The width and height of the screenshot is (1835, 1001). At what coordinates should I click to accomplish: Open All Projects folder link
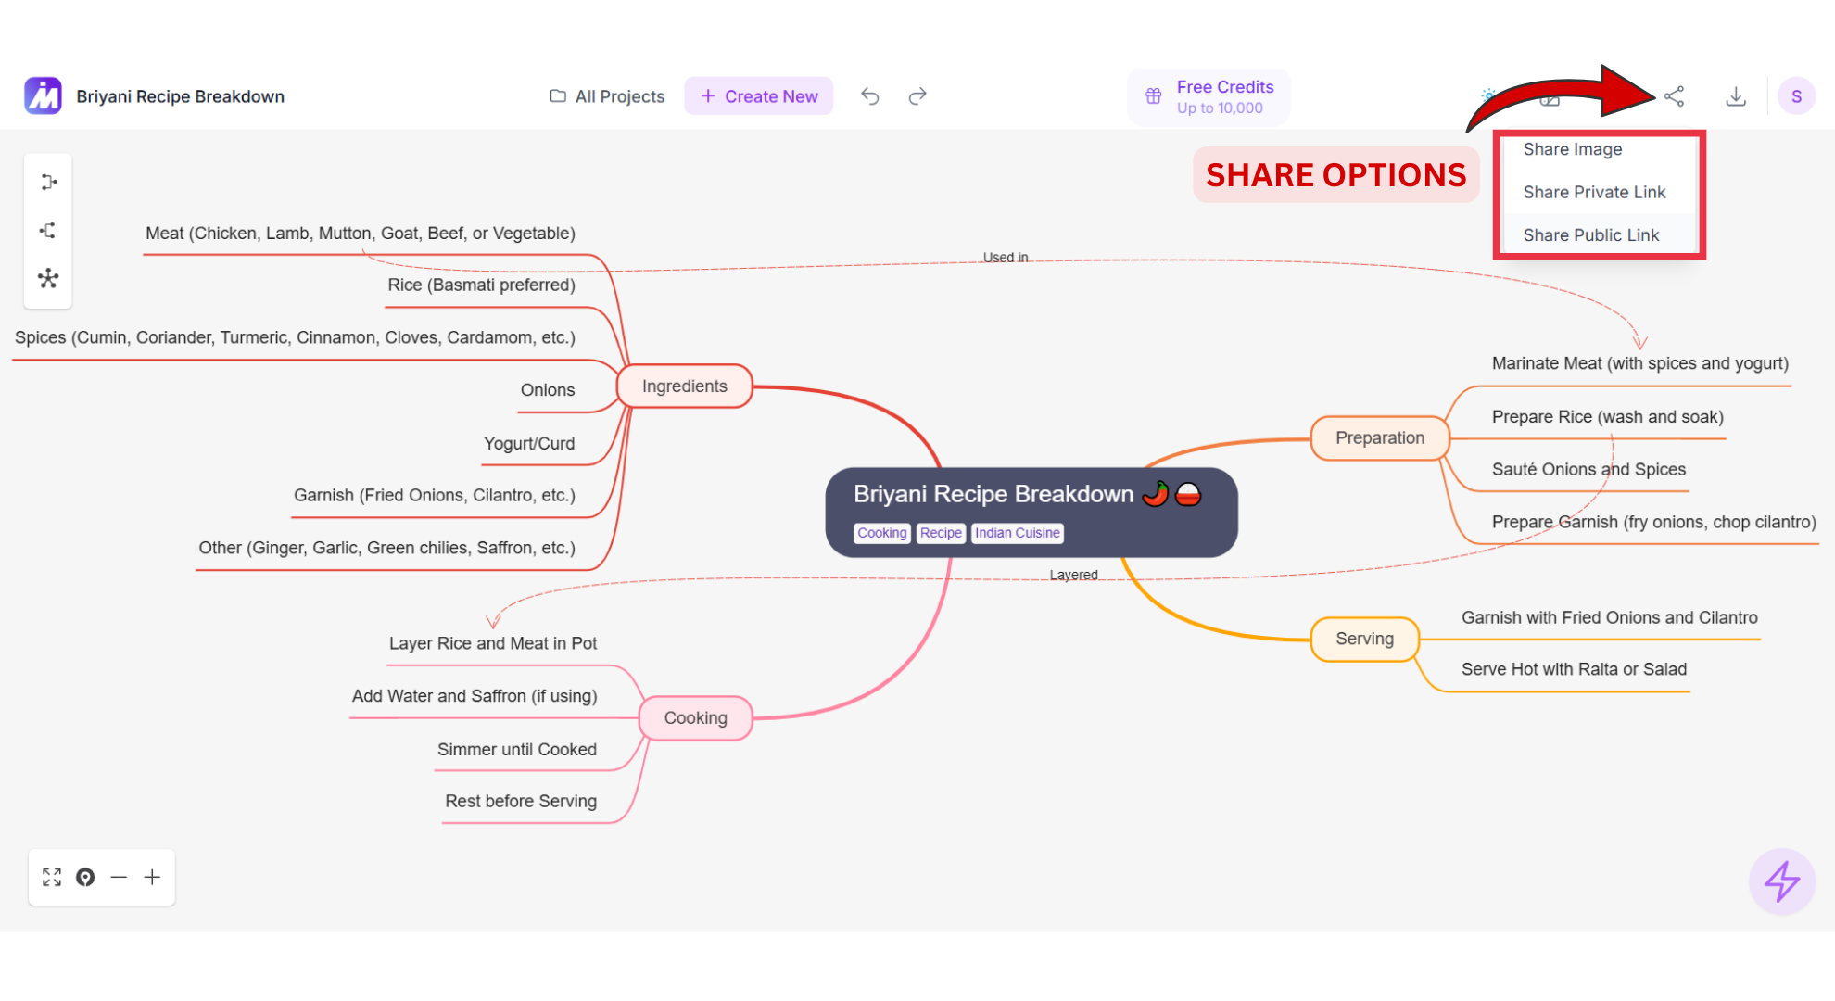click(607, 96)
